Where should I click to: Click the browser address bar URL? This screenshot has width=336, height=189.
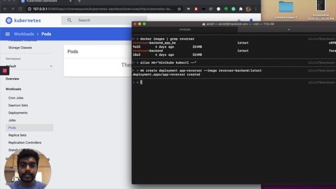(x=102, y=9)
